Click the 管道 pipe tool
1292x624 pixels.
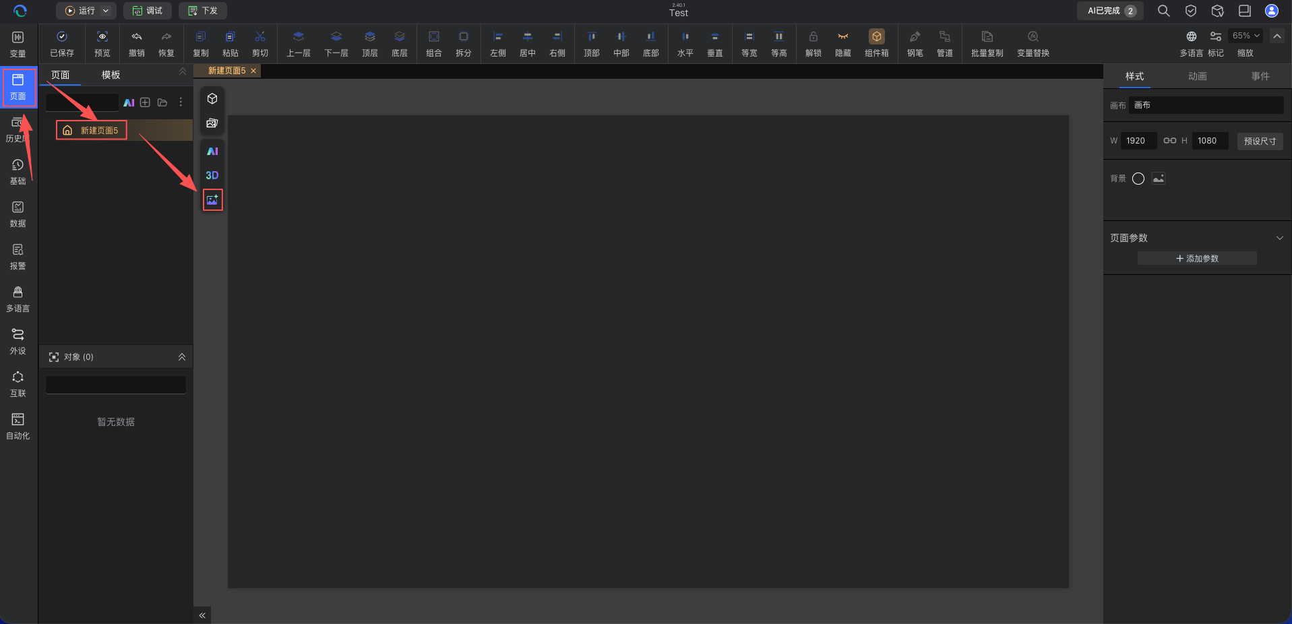[944, 44]
